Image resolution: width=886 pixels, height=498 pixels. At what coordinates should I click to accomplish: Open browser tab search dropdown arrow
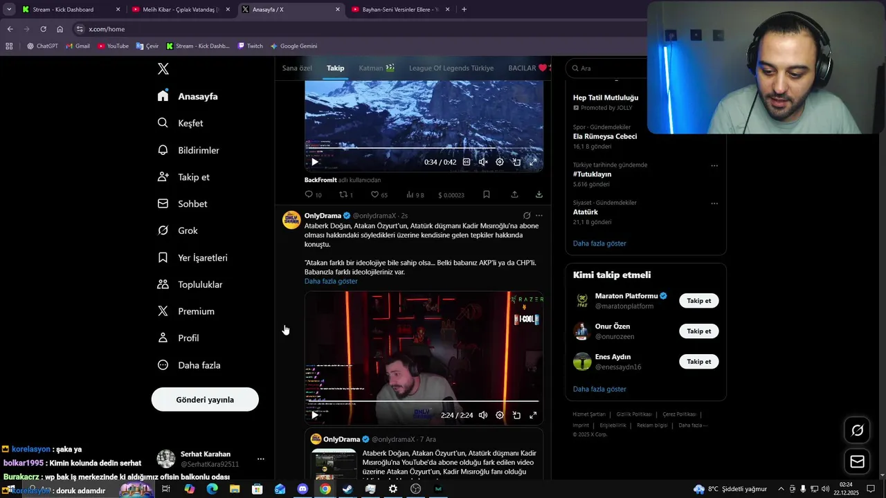point(9,10)
